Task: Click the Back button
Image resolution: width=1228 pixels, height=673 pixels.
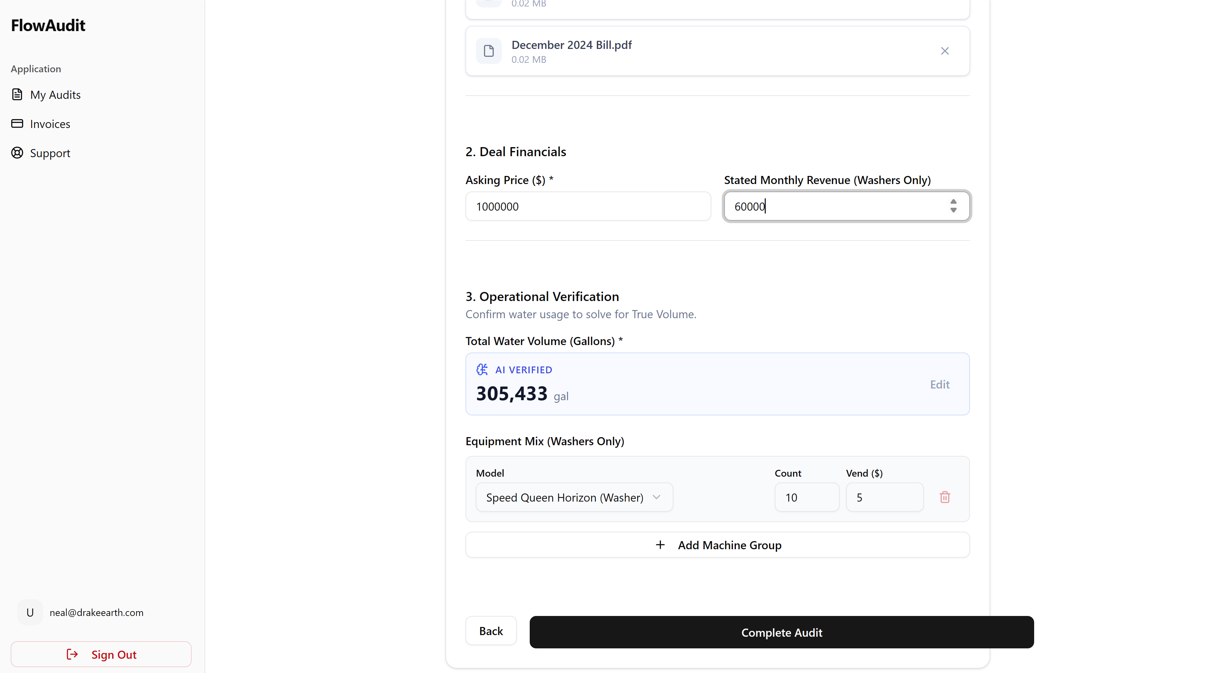Action: (x=490, y=631)
